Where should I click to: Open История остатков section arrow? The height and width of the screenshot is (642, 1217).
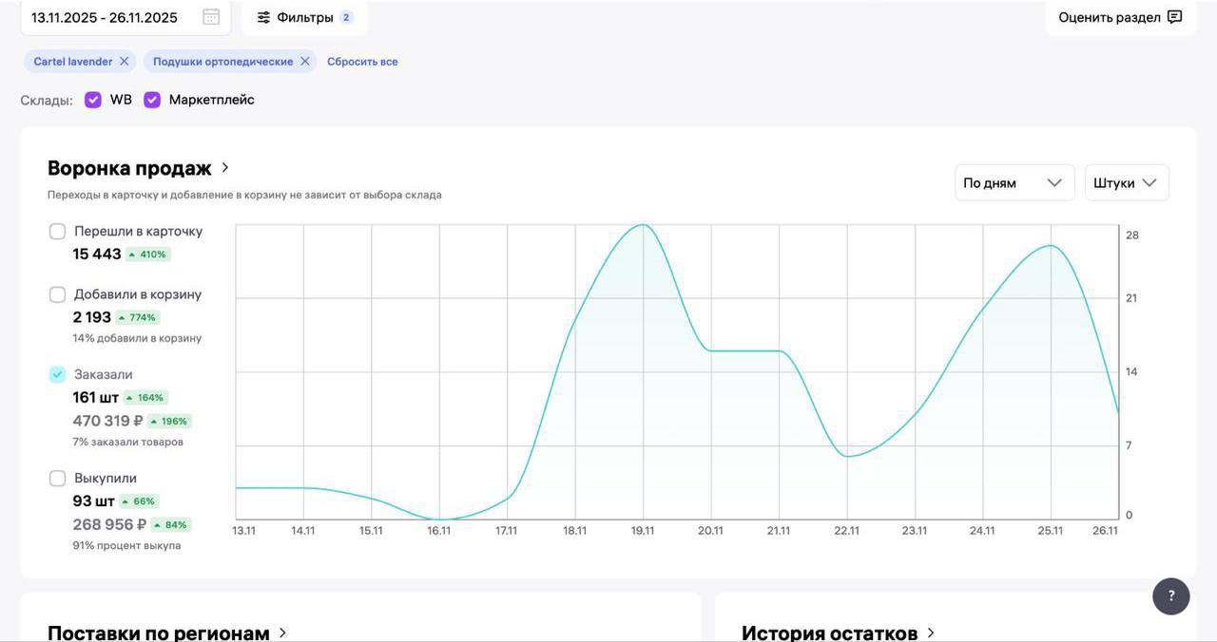coord(931,633)
